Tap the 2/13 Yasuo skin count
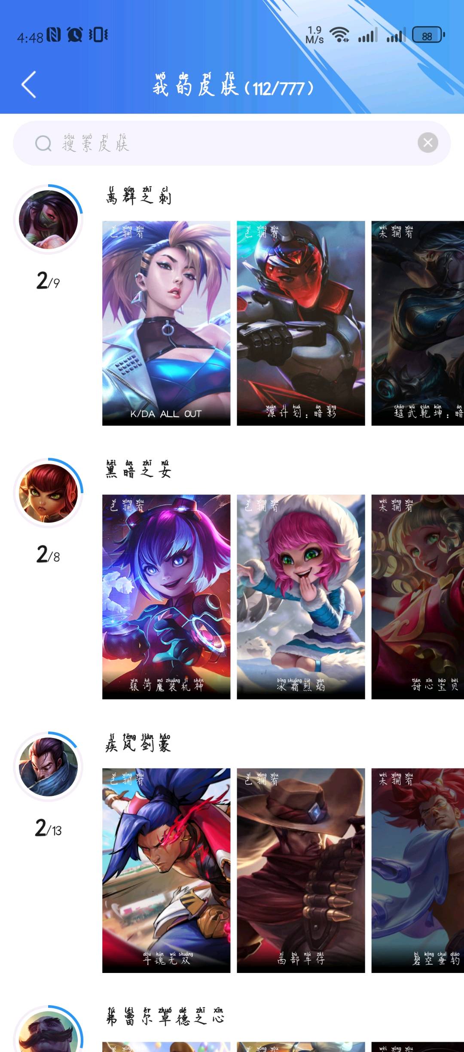This screenshot has width=464, height=1052. [x=48, y=827]
